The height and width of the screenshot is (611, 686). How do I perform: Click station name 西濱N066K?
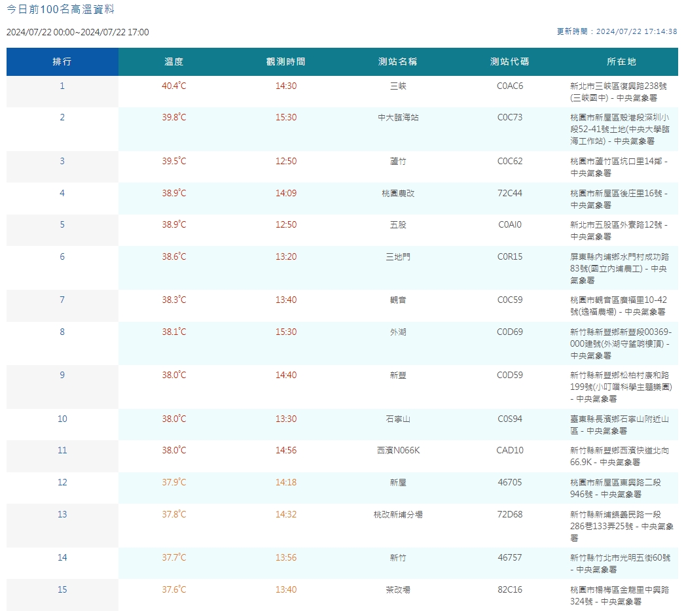pos(398,451)
